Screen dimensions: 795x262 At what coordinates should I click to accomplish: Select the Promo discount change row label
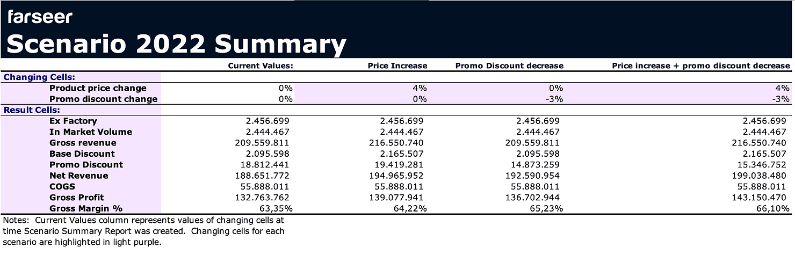(x=103, y=99)
